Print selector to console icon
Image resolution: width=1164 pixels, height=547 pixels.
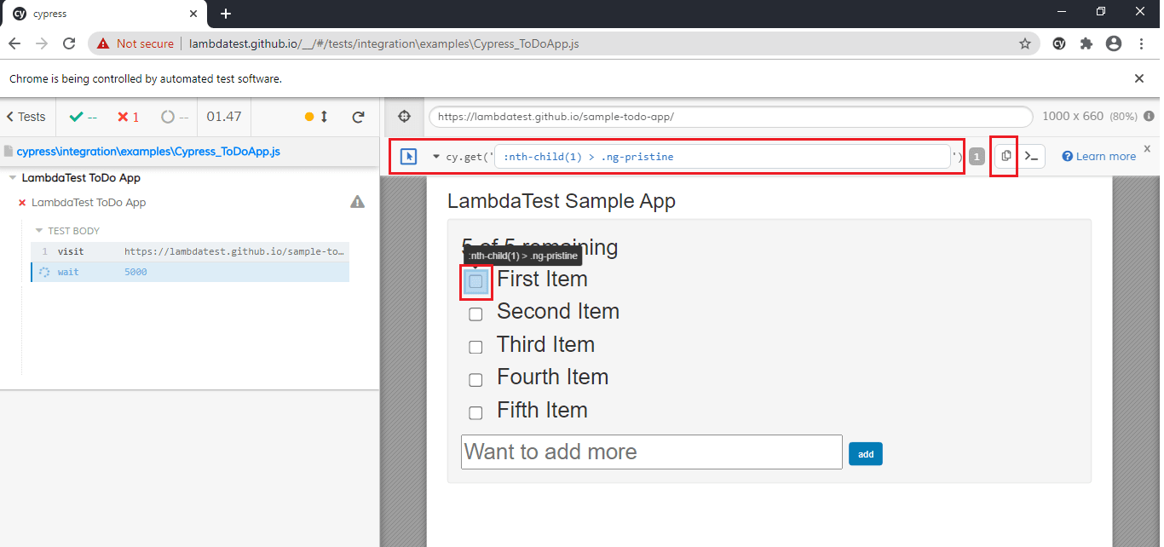point(1033,156)
